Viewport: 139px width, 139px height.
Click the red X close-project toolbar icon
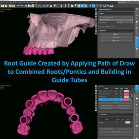coord(14,6)
